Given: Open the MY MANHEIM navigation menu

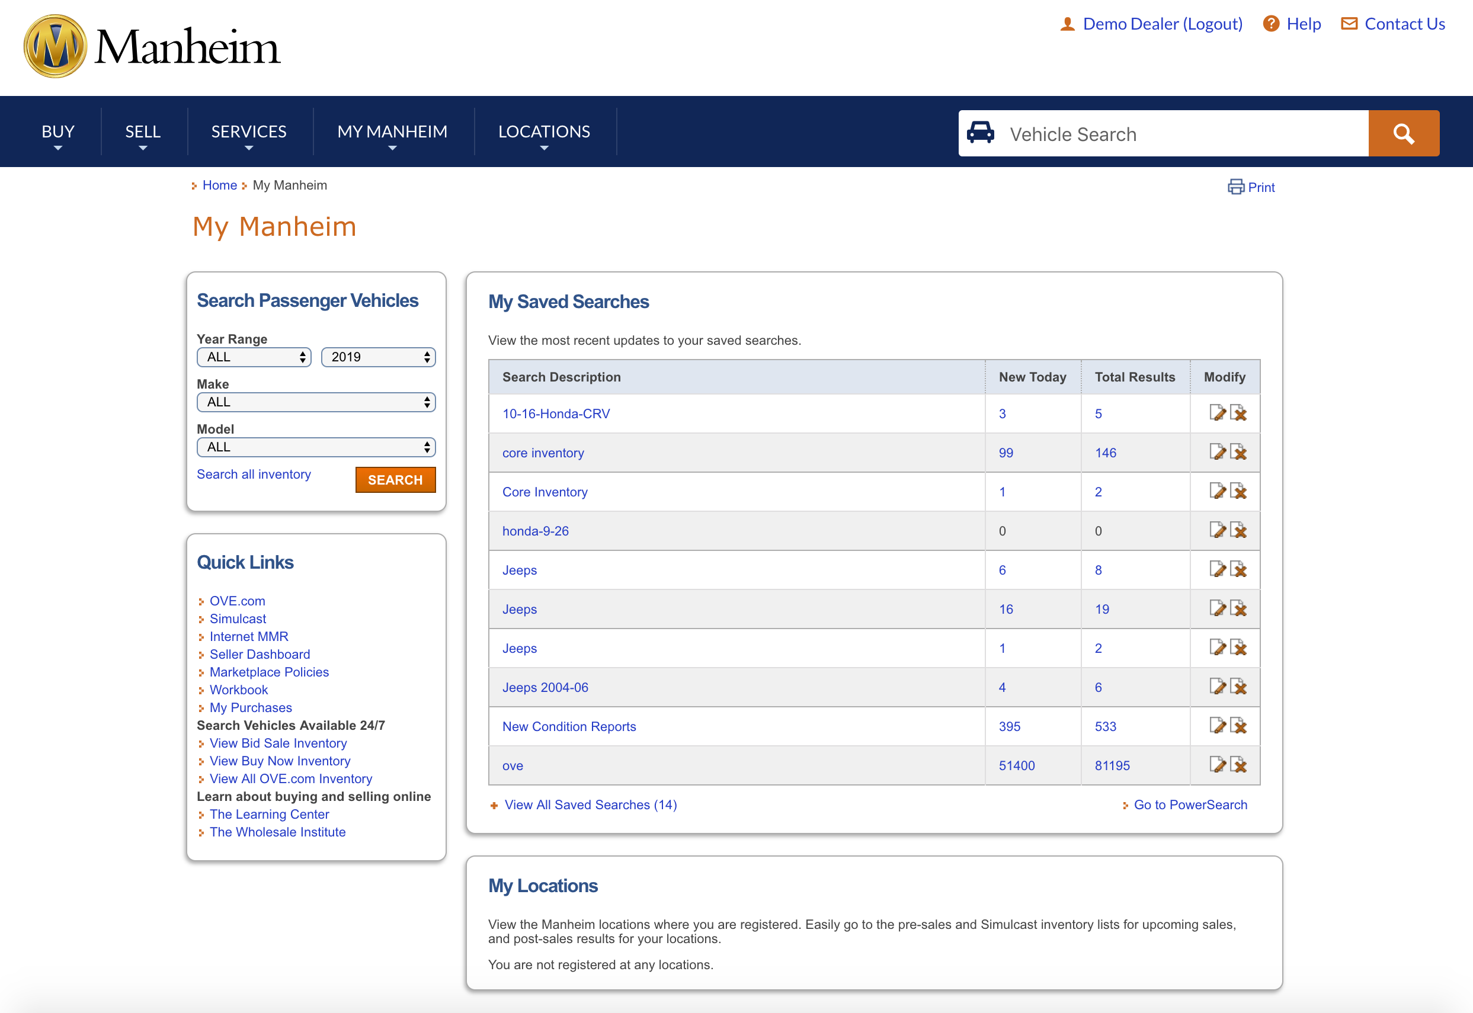Looking at the screenshot, I should point(392,132).
